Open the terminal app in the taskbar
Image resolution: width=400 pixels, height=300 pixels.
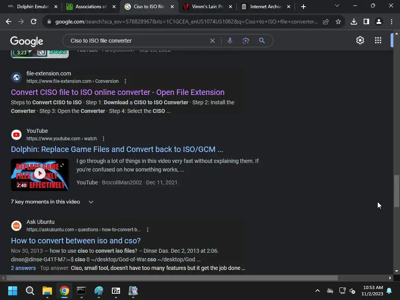point(81,291)
